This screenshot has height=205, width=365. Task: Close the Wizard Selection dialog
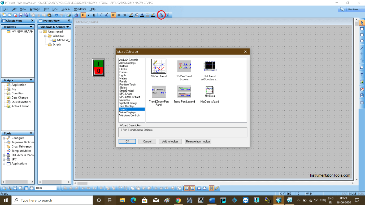245,52
